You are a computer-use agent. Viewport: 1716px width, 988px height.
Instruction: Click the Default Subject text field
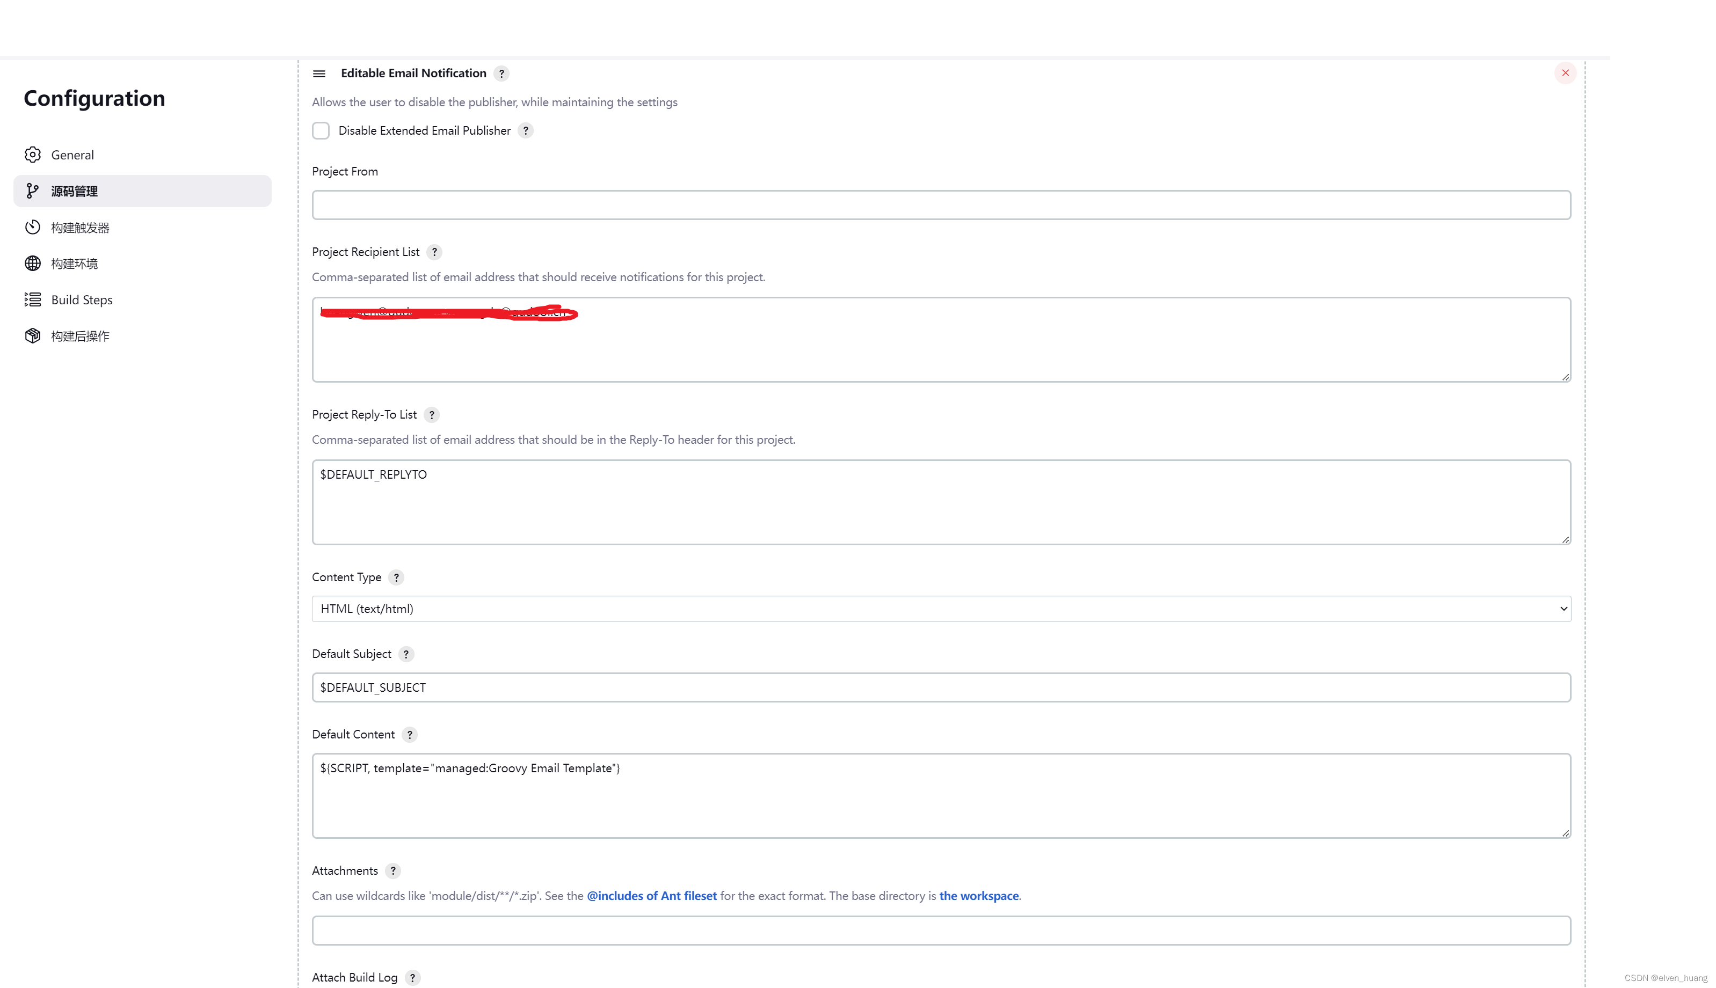tap(941, 687)
